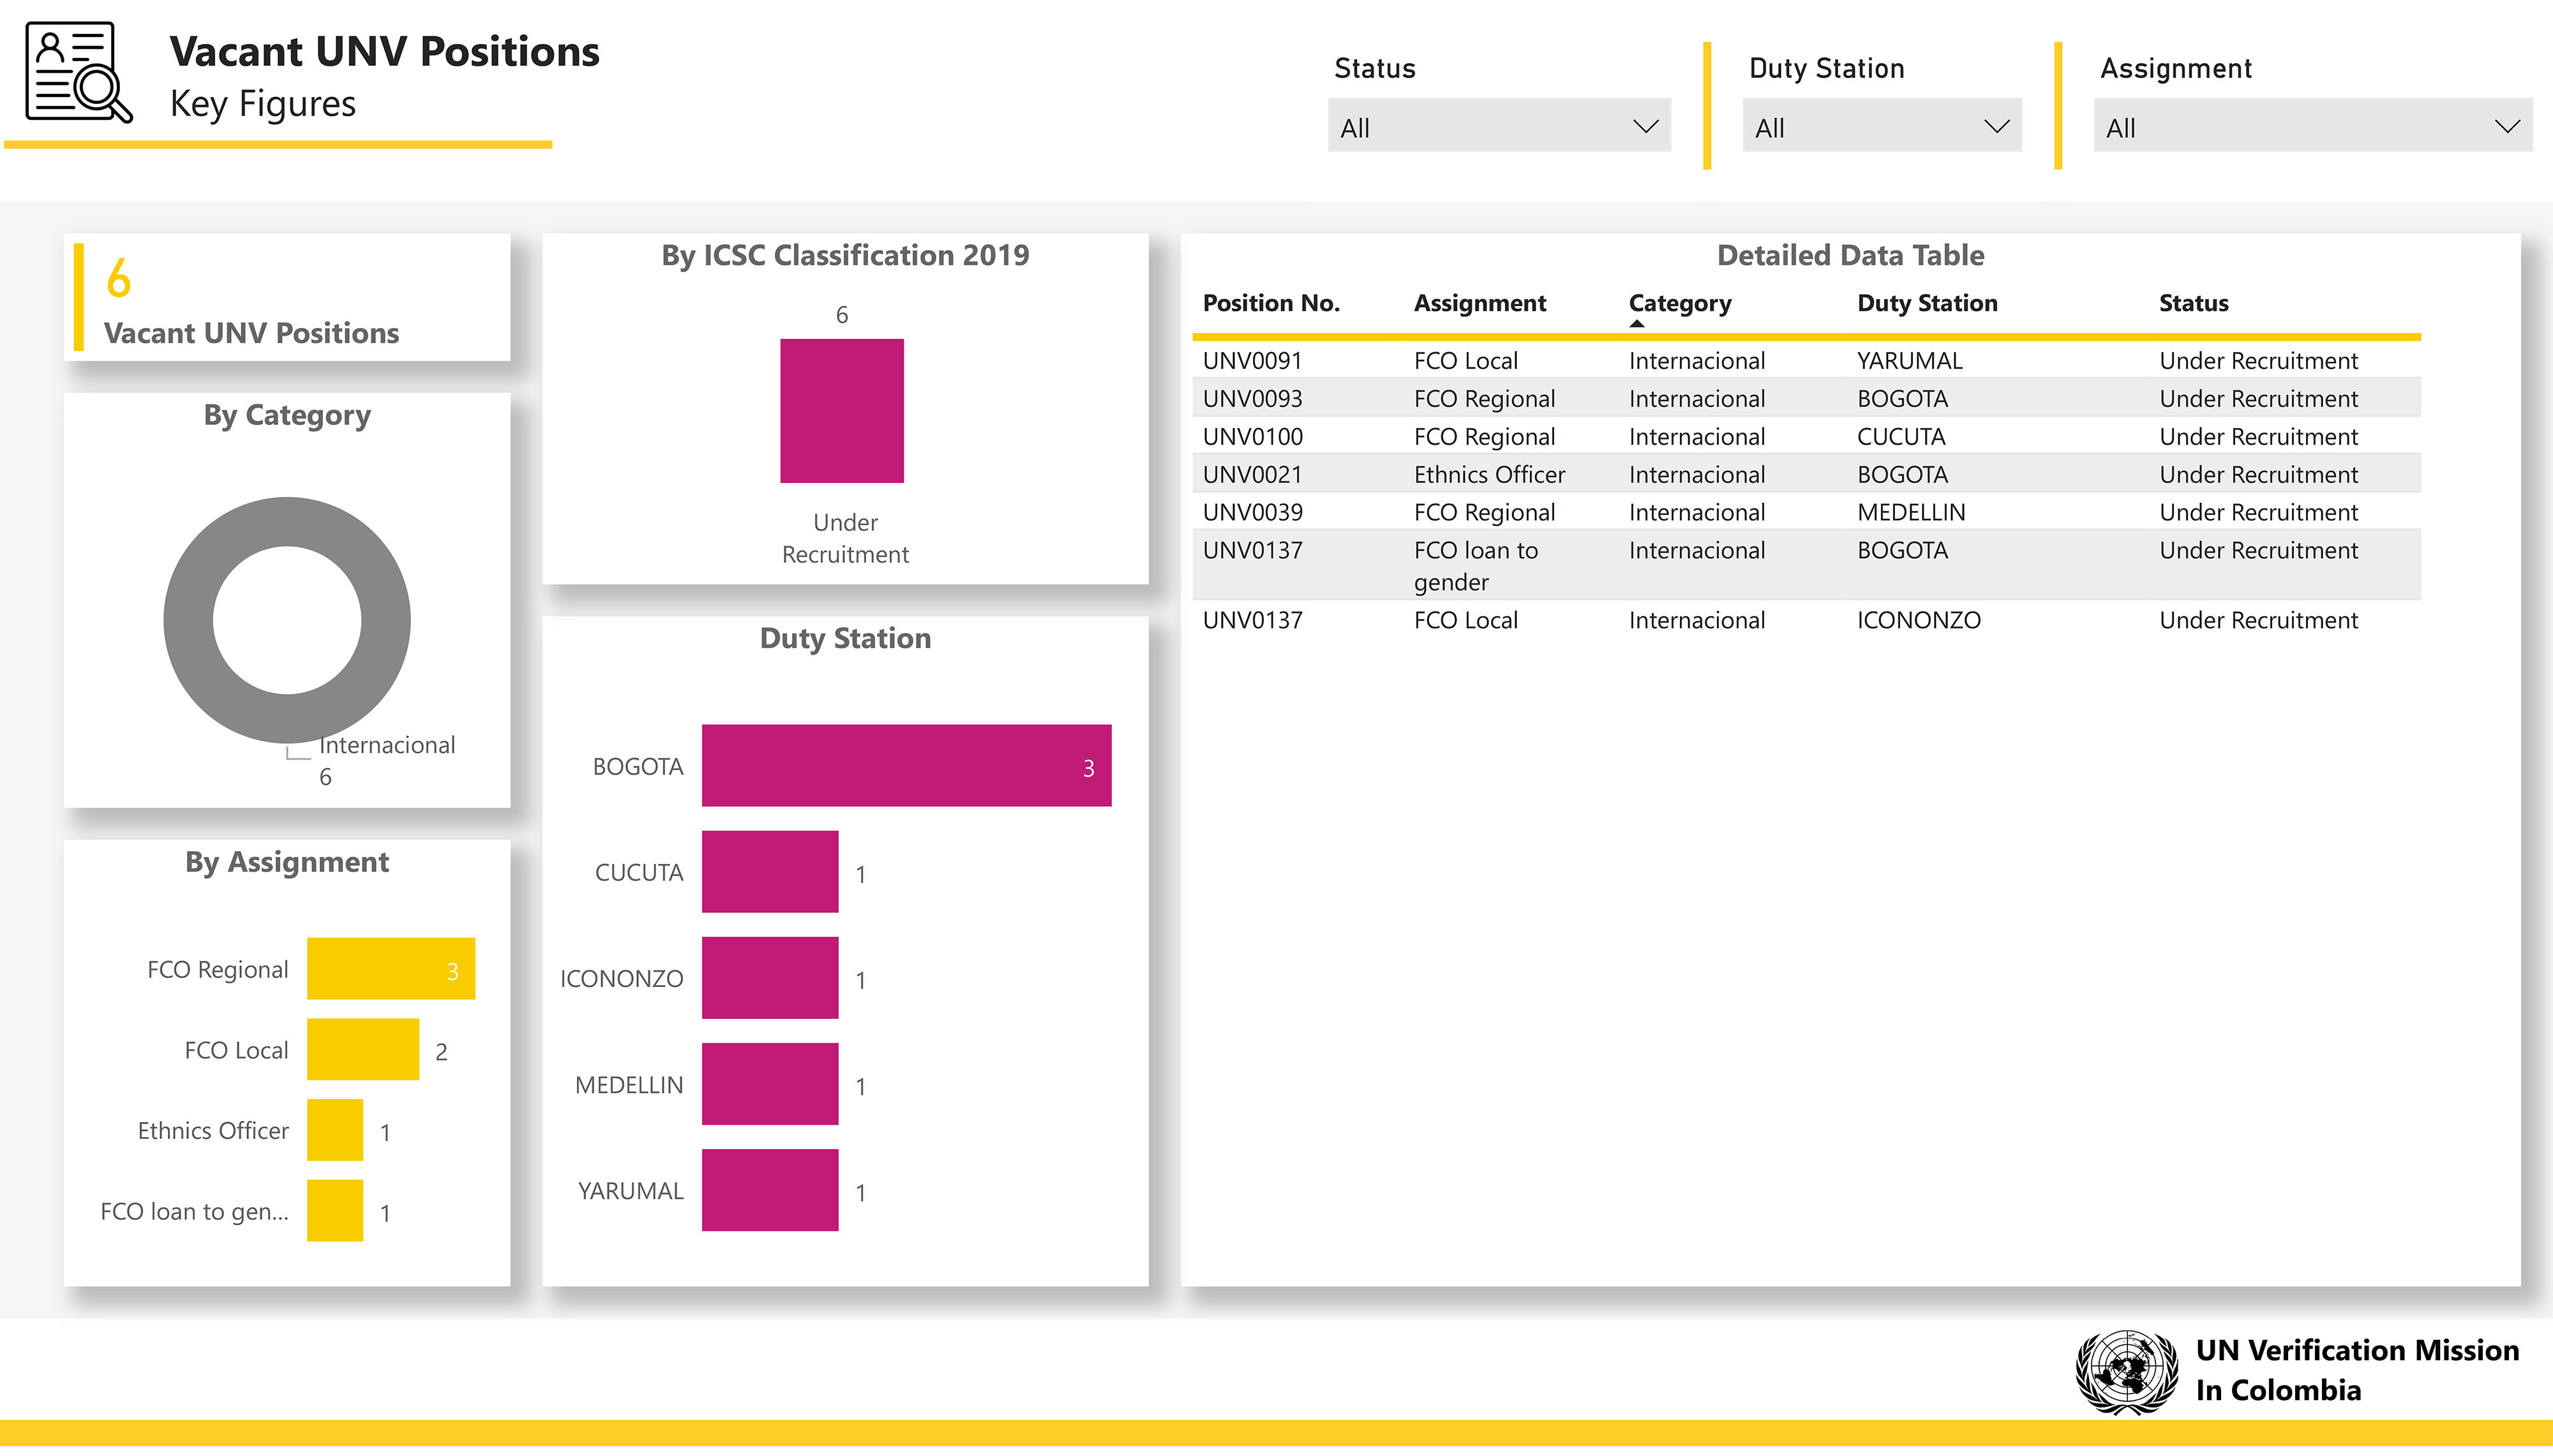Click the document search icon beside the title
This screenshot has width=2553, height=1456.
click(x=78, y=73)
